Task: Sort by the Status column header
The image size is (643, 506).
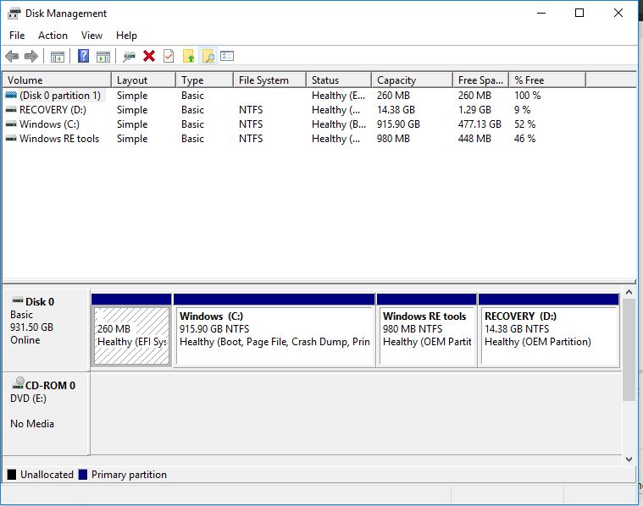Action: click(x=339, y=80)
